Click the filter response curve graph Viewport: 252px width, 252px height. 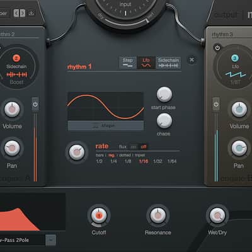tap(33, 212)
